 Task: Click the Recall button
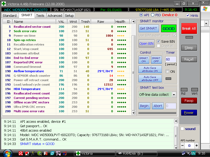click(189, 59)
